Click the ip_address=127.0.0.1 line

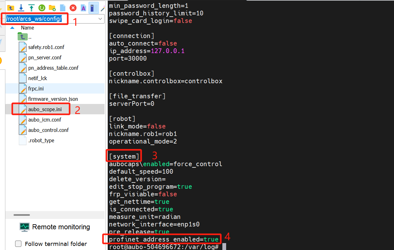pyautogui.click(x=147, y=51)
